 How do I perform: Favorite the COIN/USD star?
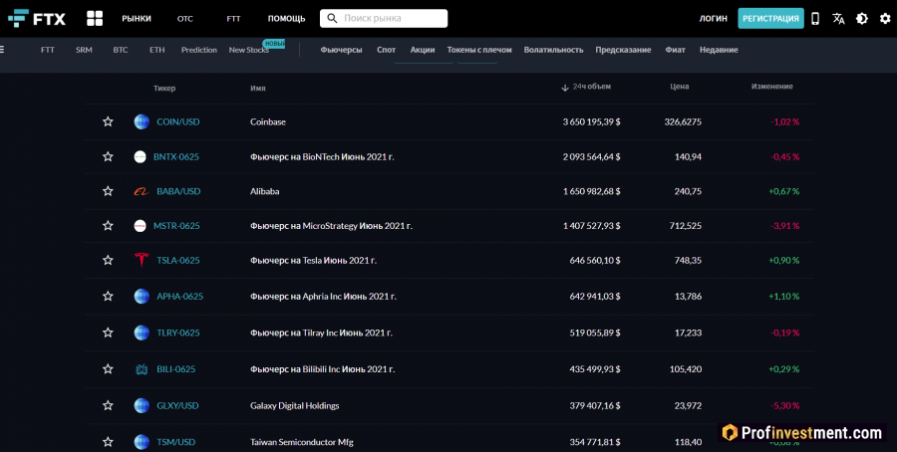(x=108, y=121)
